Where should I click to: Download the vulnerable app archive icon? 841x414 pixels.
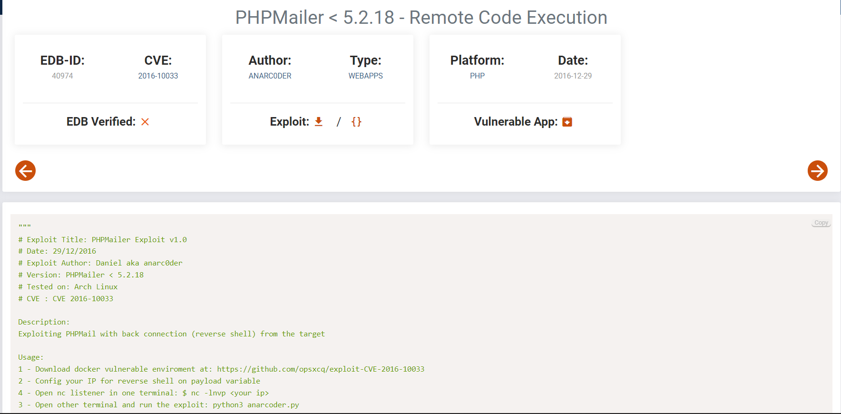click(567, 122)
